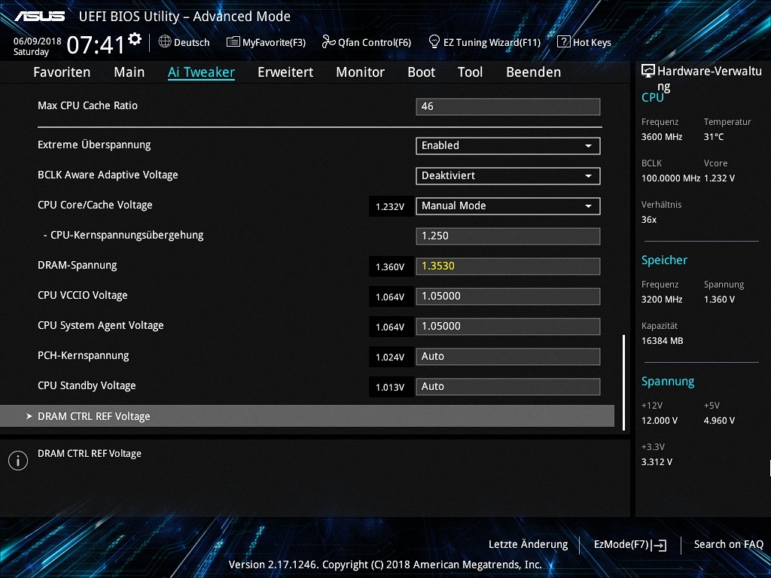Go to the Erweitert tab
The height and width of the screenshot is (578, 771).
pos(285,72)
